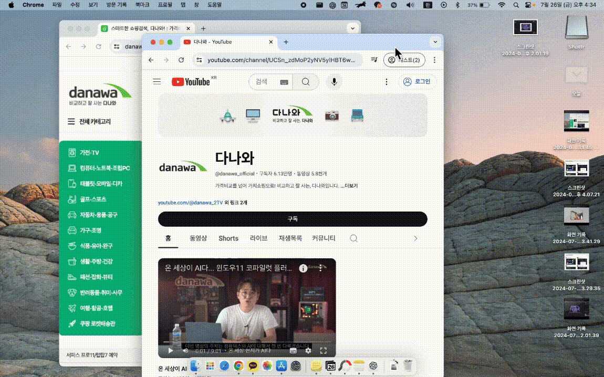The height and width of the screenshot is (377, 604).
Task: Play the featured video
Action: tap(171, 350)
